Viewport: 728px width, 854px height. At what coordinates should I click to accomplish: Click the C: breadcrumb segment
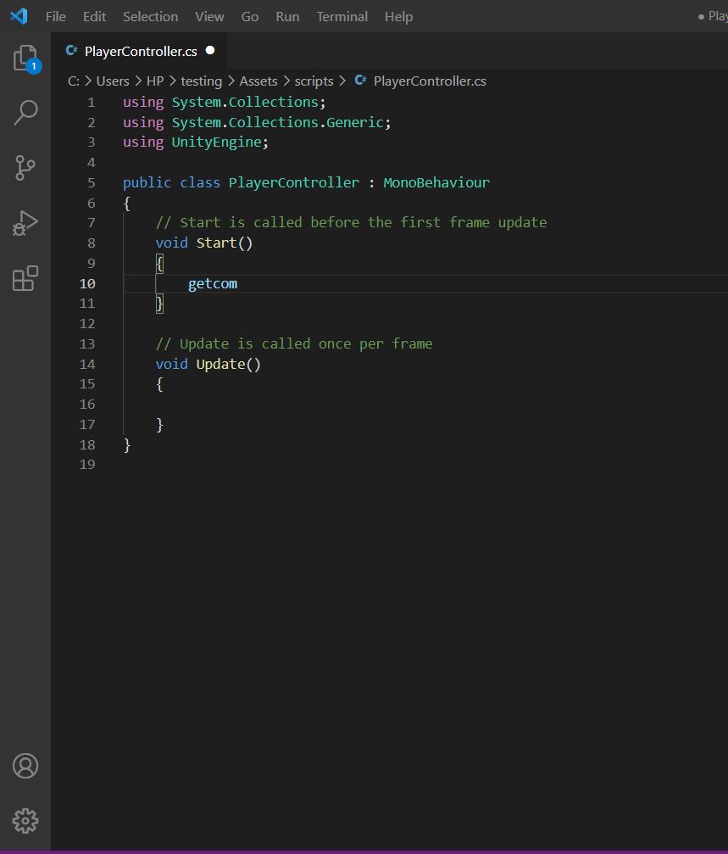(74, 81)
